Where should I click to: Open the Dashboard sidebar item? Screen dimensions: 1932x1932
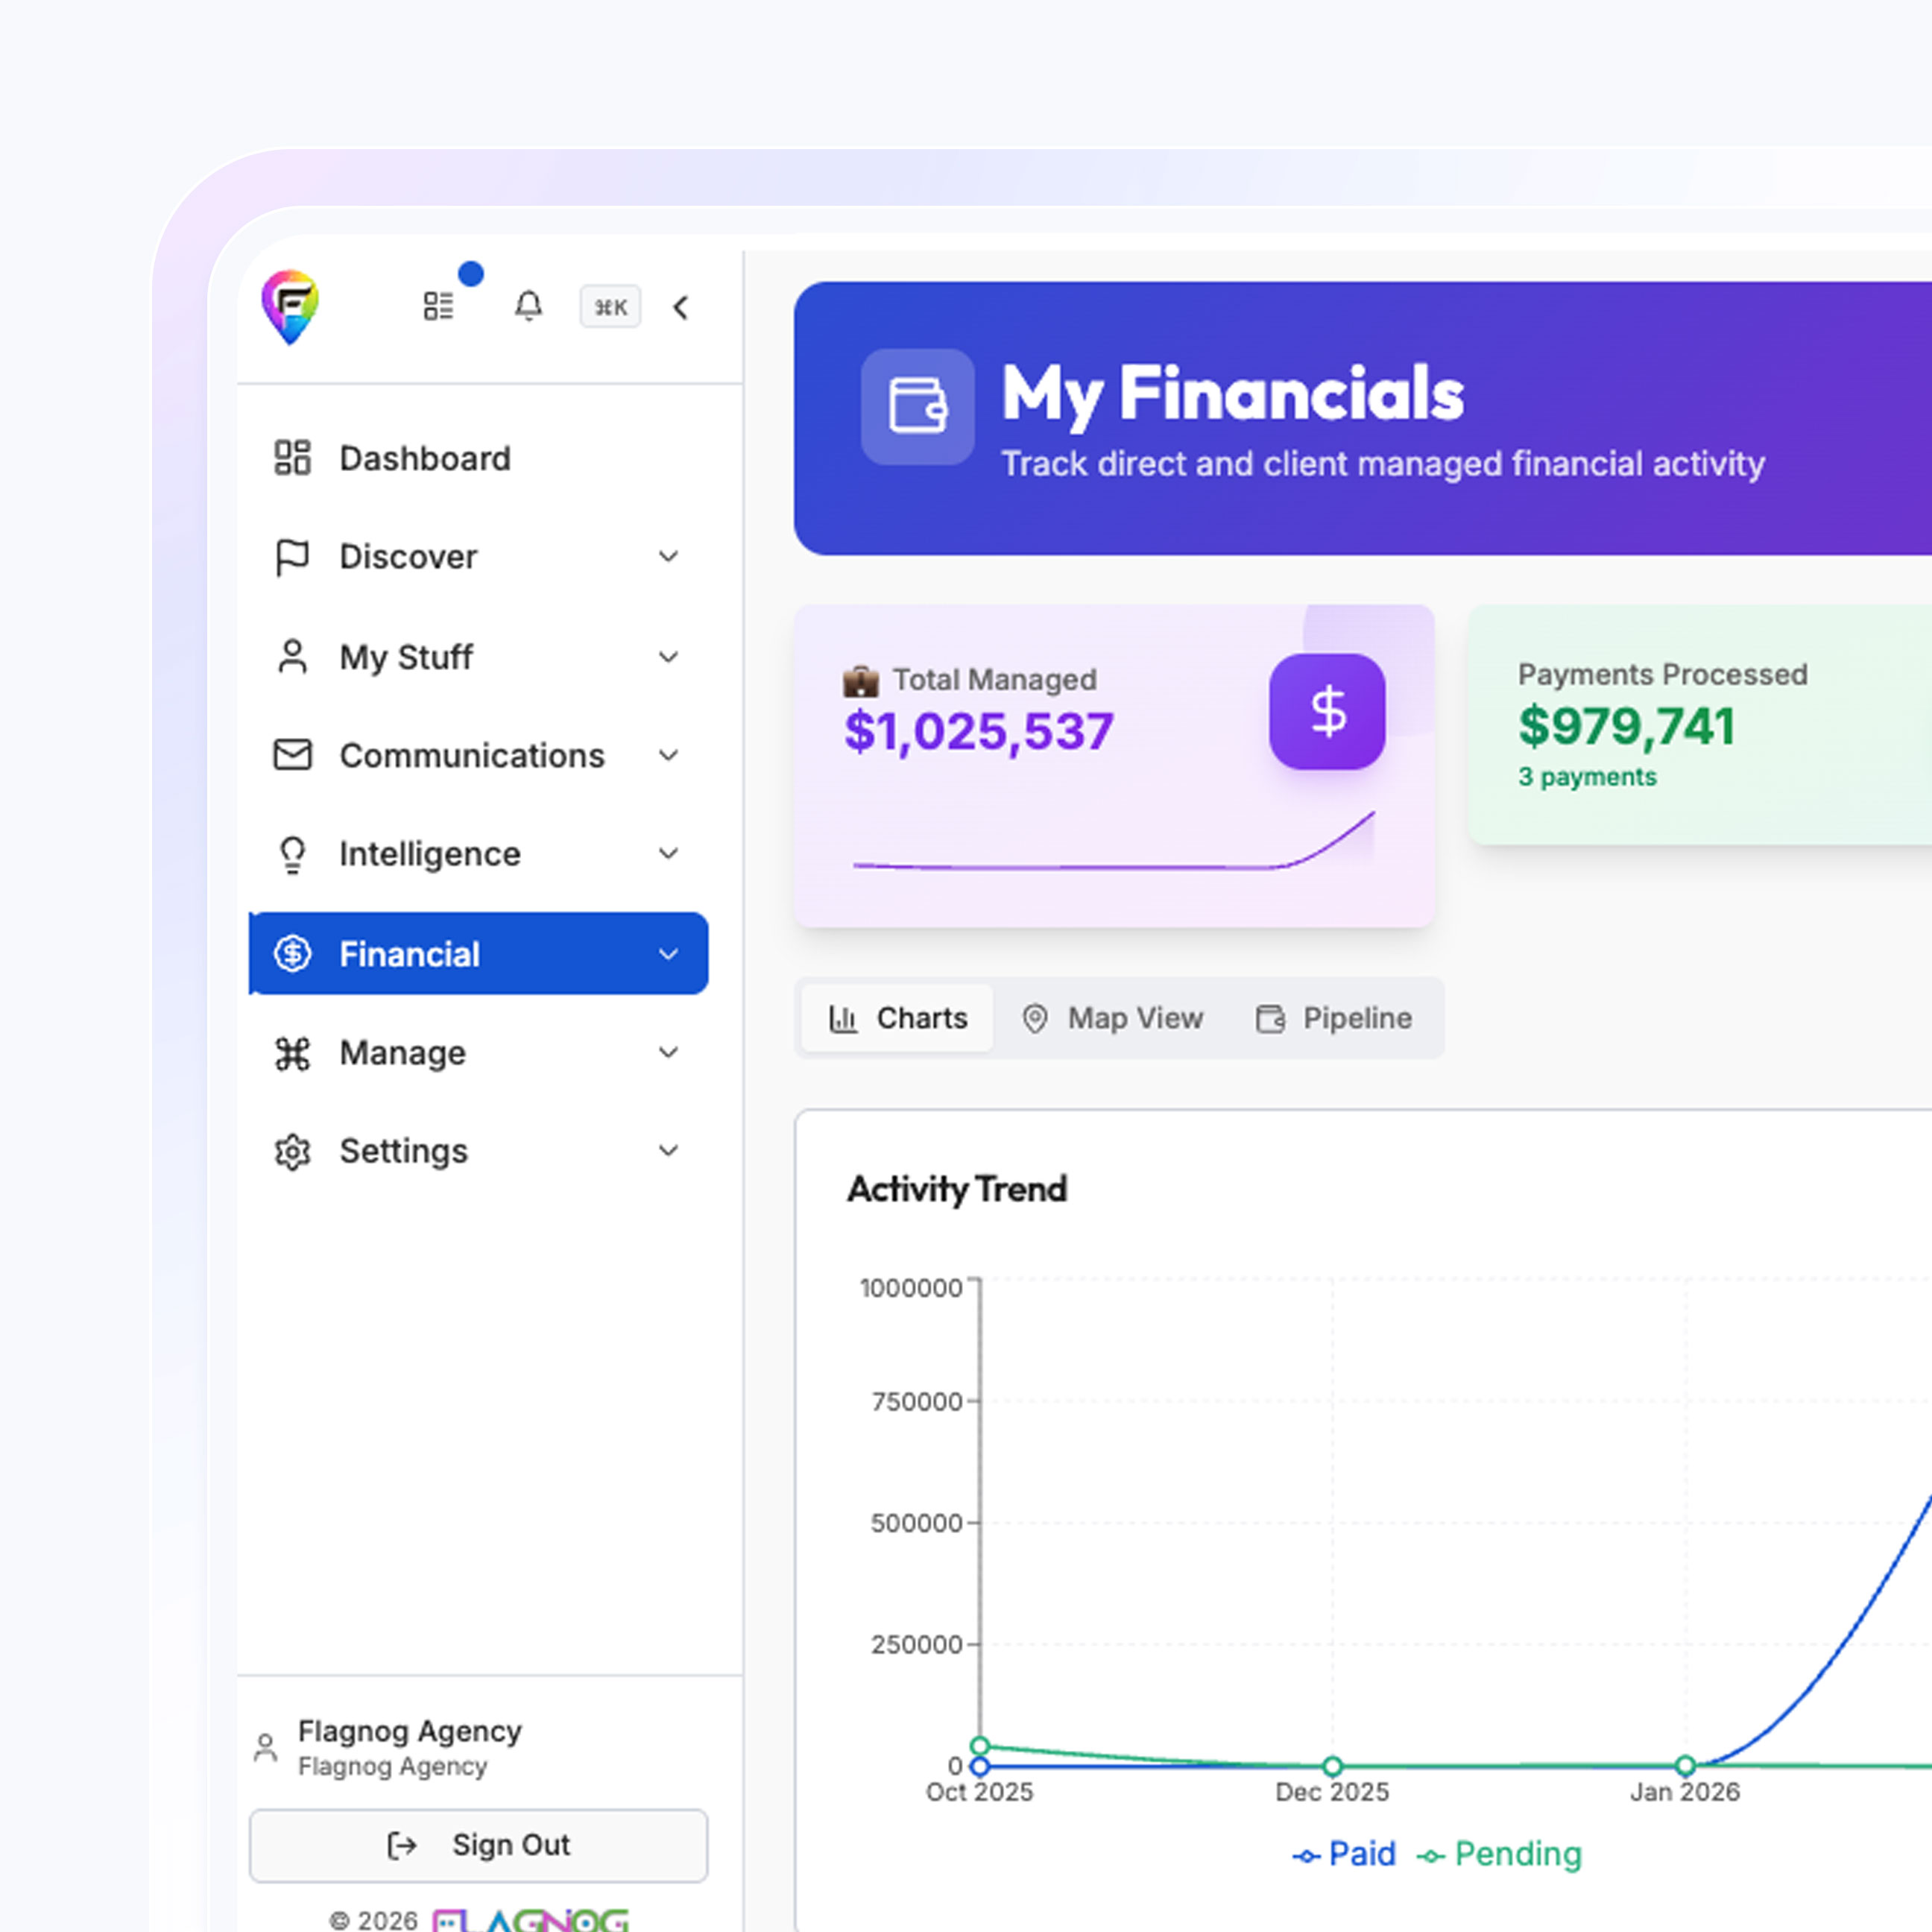(x=424, y=458)
